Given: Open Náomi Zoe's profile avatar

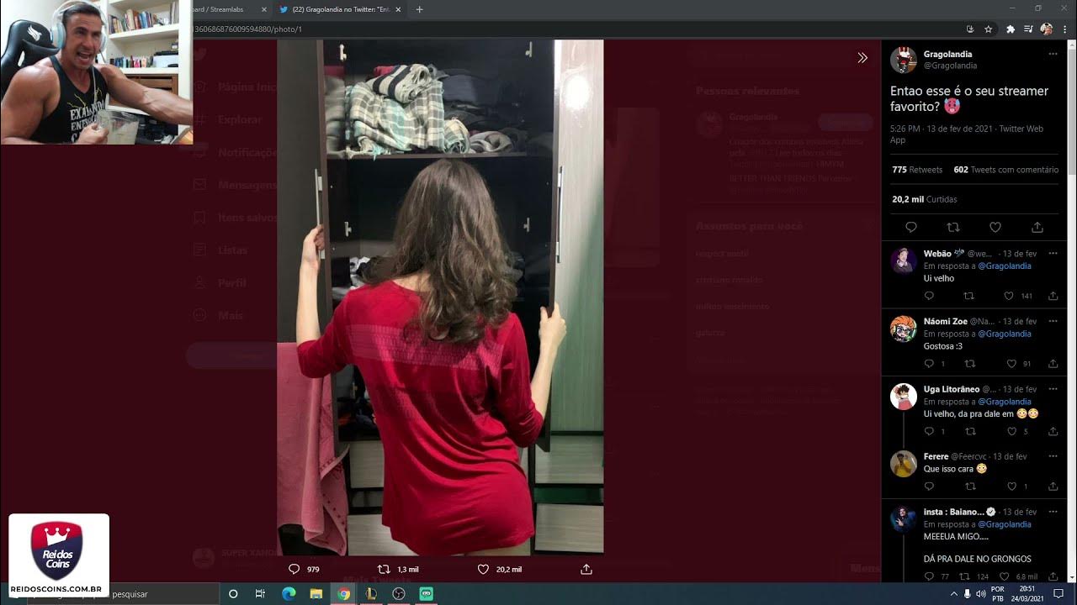Looking at the screenshot, I should [904, 329].
